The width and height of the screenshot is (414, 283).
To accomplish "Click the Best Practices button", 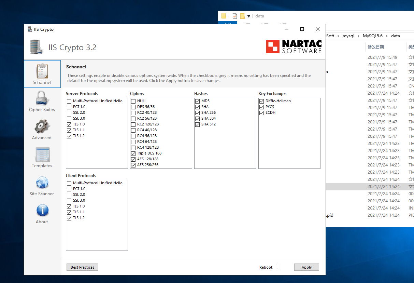I will [x=82, y=267].
